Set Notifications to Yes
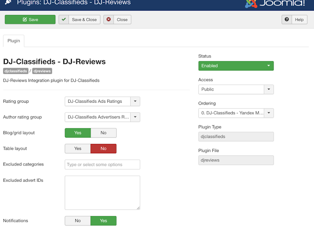Image resolution: width=314 pixels, height=234 pixels. click(103, 220)
